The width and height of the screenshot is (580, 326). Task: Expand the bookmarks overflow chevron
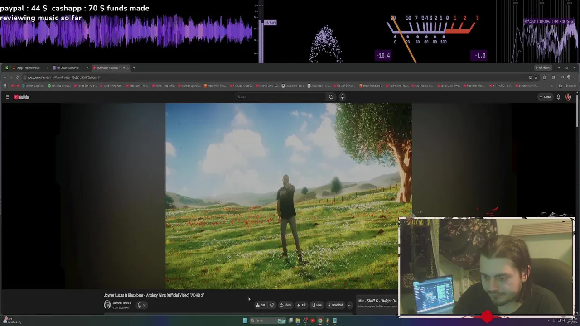click(552, 86)
